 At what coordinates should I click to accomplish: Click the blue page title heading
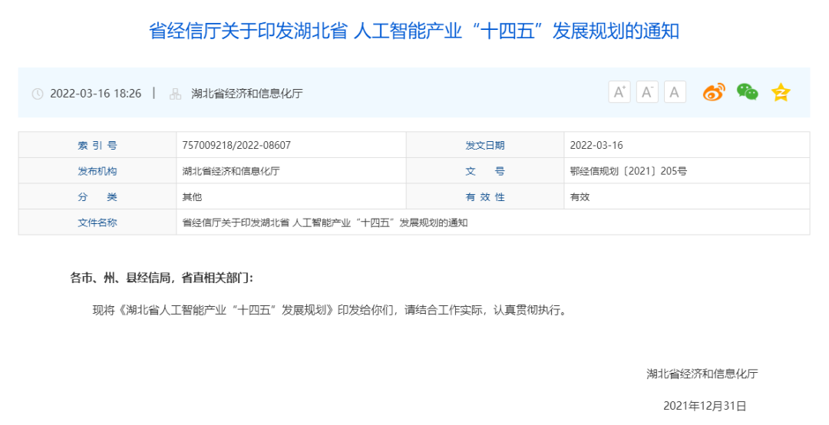[x=414, y=31]
